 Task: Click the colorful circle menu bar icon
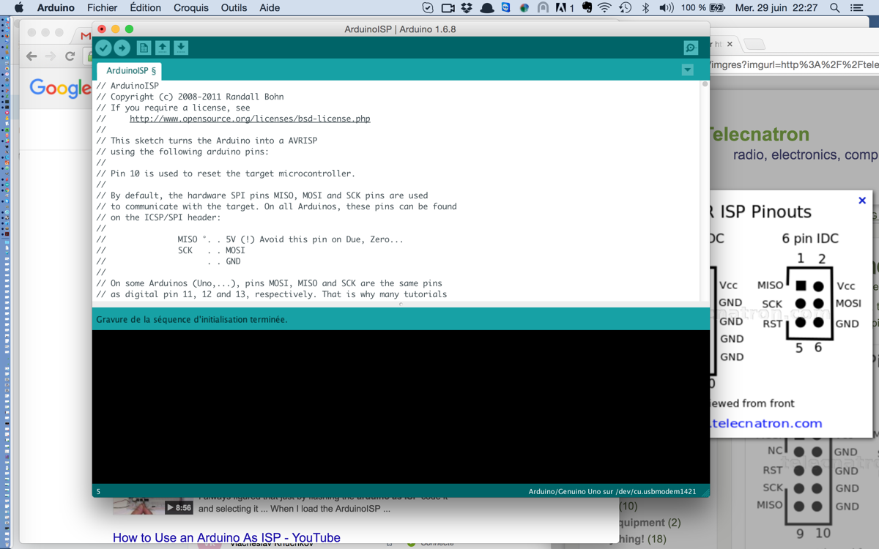click(524, 8)
